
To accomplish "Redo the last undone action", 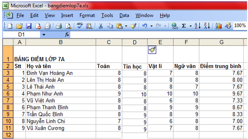I will click(x=158, y=26).
